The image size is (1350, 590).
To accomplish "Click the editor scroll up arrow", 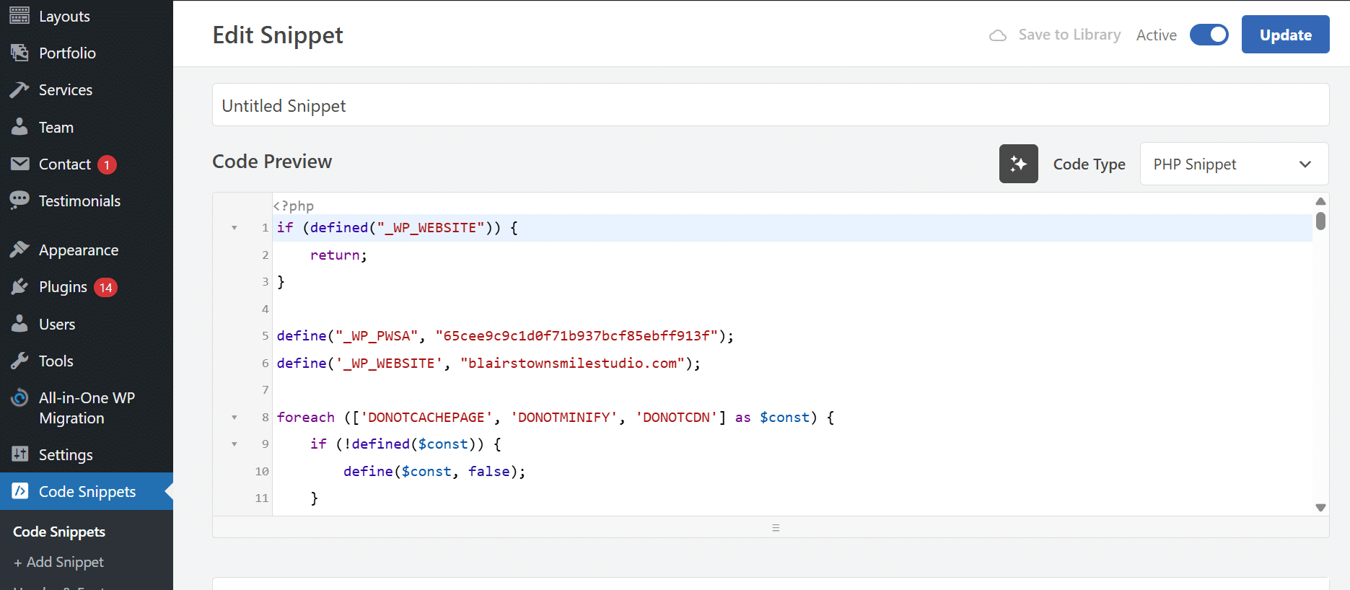I will coord(1320,201).
